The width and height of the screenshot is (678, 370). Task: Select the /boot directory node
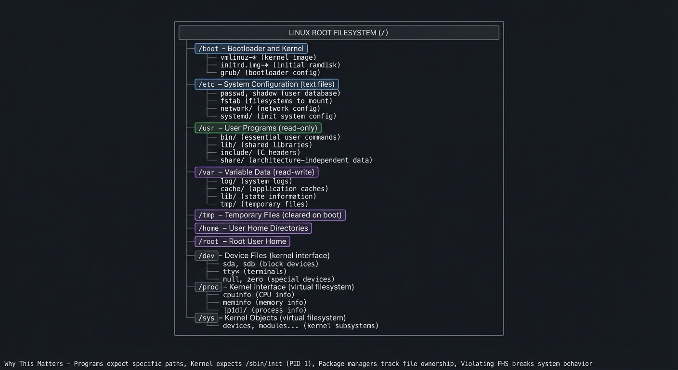[x=251, y=48]
